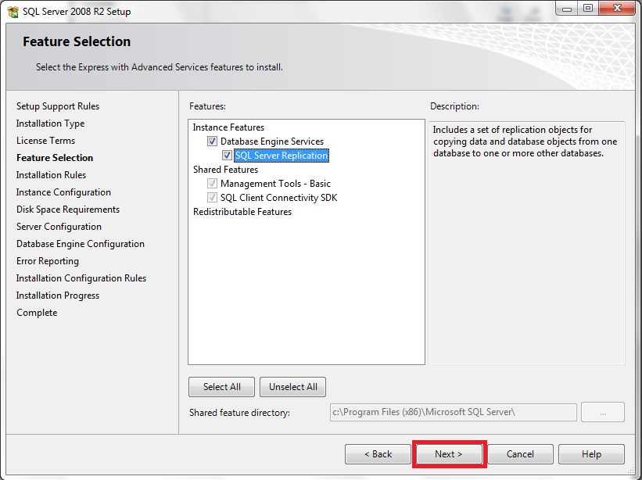The height and width of the screenshot is (480, 642).
Task: Click the Instance Configuration step
Action: [x=63, y=192]
